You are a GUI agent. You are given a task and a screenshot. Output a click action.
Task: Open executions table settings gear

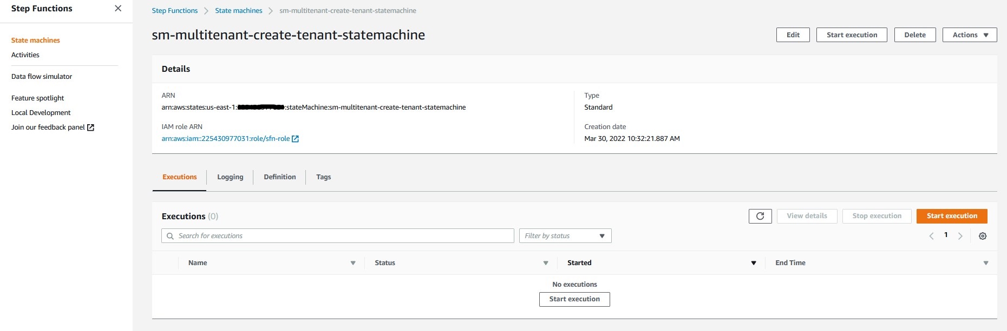[x=983, y=236]
